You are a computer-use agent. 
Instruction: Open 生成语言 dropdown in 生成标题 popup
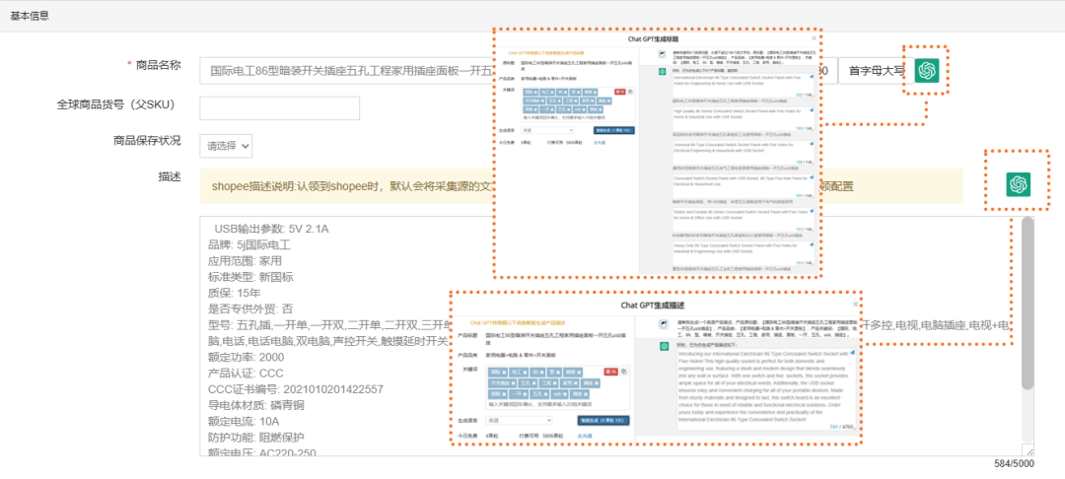pyautogui.click(x=547, y=130)
